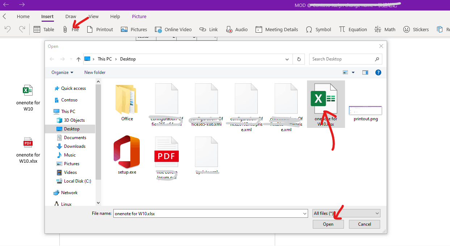Open the onenote for W10 Excel attachment on page

(x=28, y=98)
